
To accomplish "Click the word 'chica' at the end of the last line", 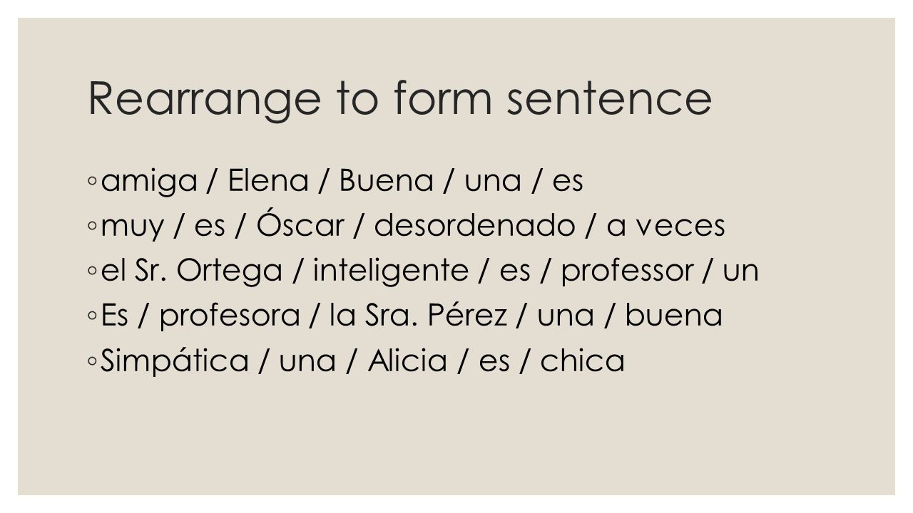I will [583, 361].
